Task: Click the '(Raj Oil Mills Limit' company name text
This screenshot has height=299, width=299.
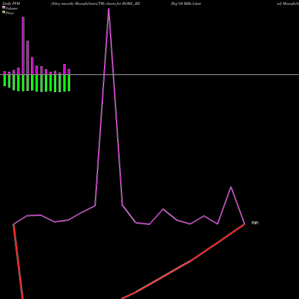Action: [186, 4]
